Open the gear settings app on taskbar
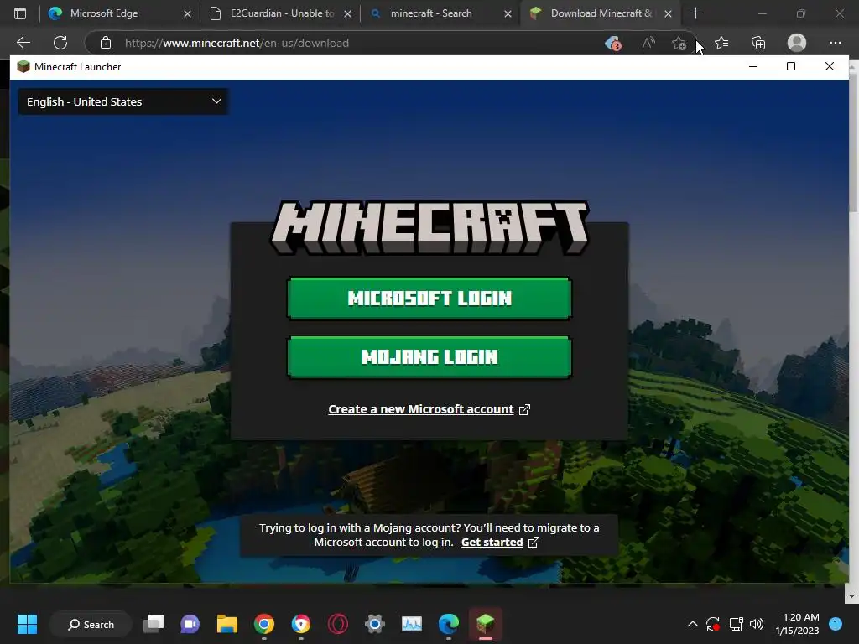The height and width of the screenshot is (644, 859). pyautogui.click(x=375, y=624)
